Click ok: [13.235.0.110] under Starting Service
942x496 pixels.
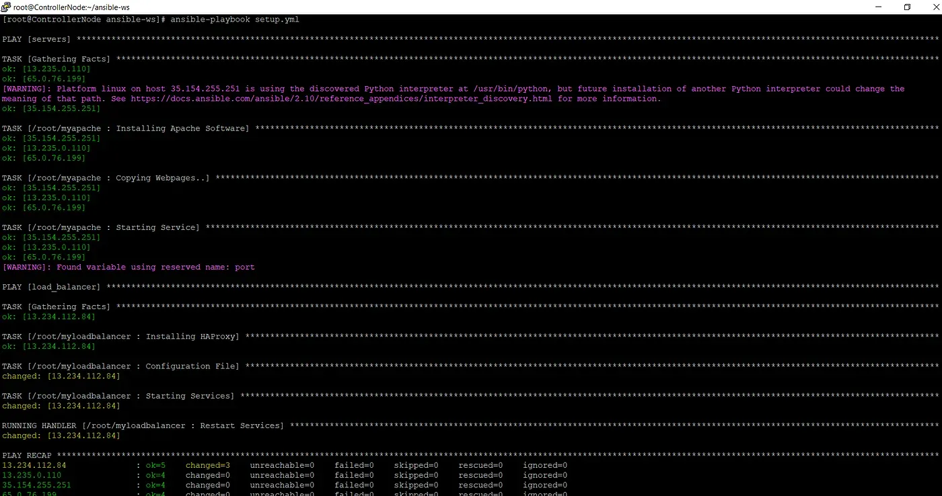click(46, 247)
